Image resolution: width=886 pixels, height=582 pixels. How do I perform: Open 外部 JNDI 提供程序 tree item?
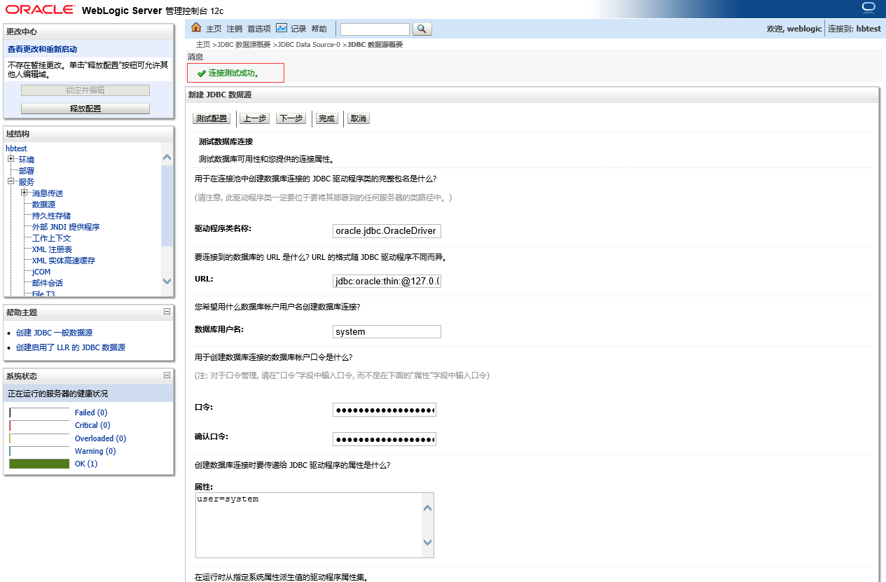pyautogui.click(x=66, y=227)
